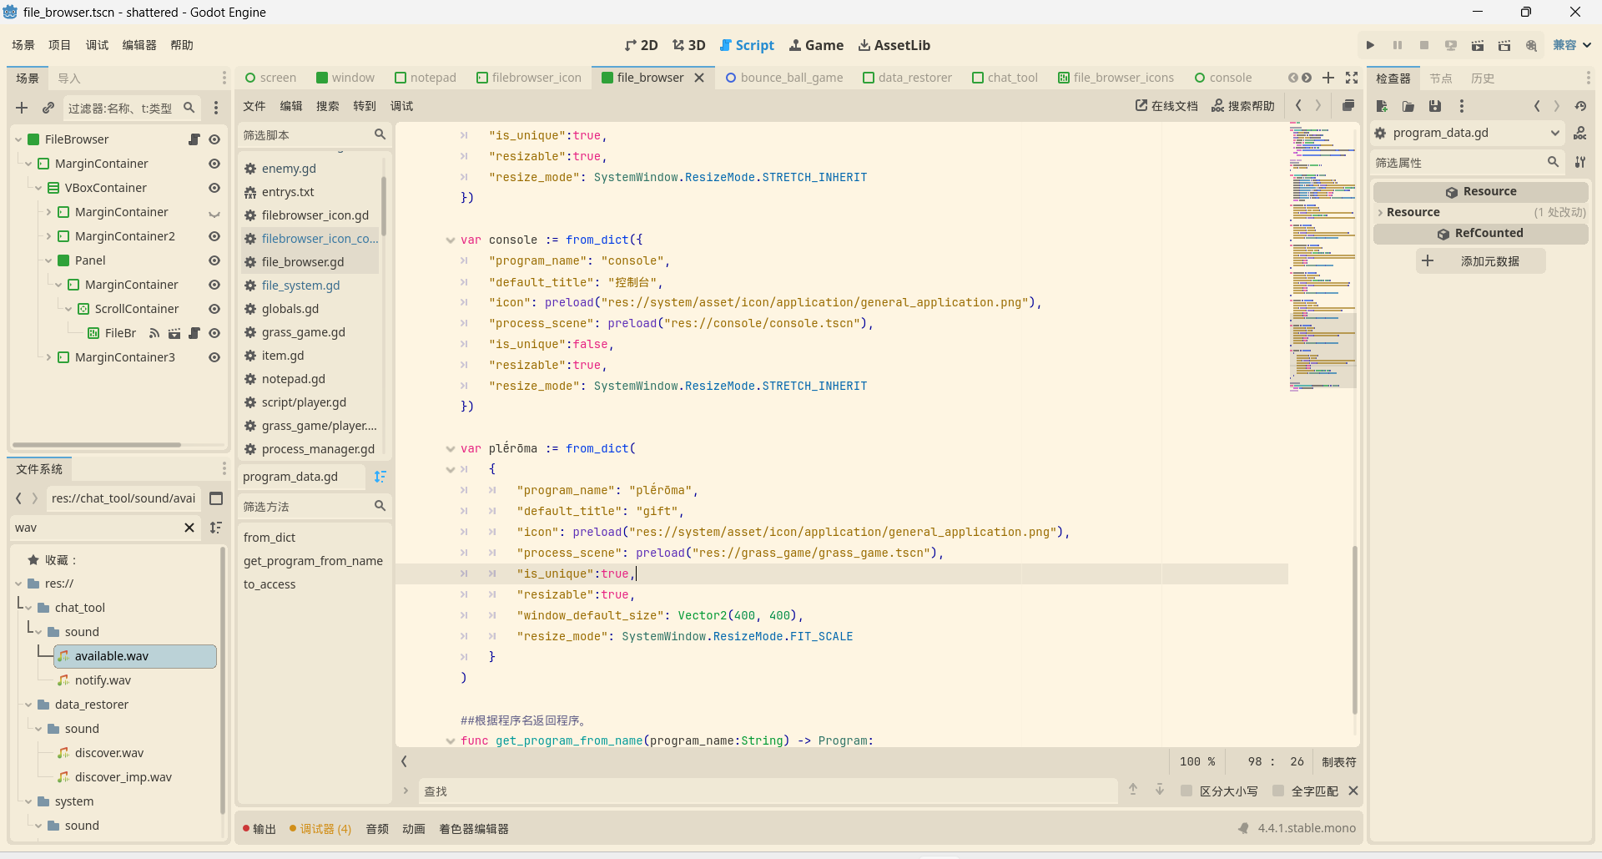Collapse the VBoxContainer tree node
Image resolution: width=1602 pixels, height=859 pixels.
point(38,188)
